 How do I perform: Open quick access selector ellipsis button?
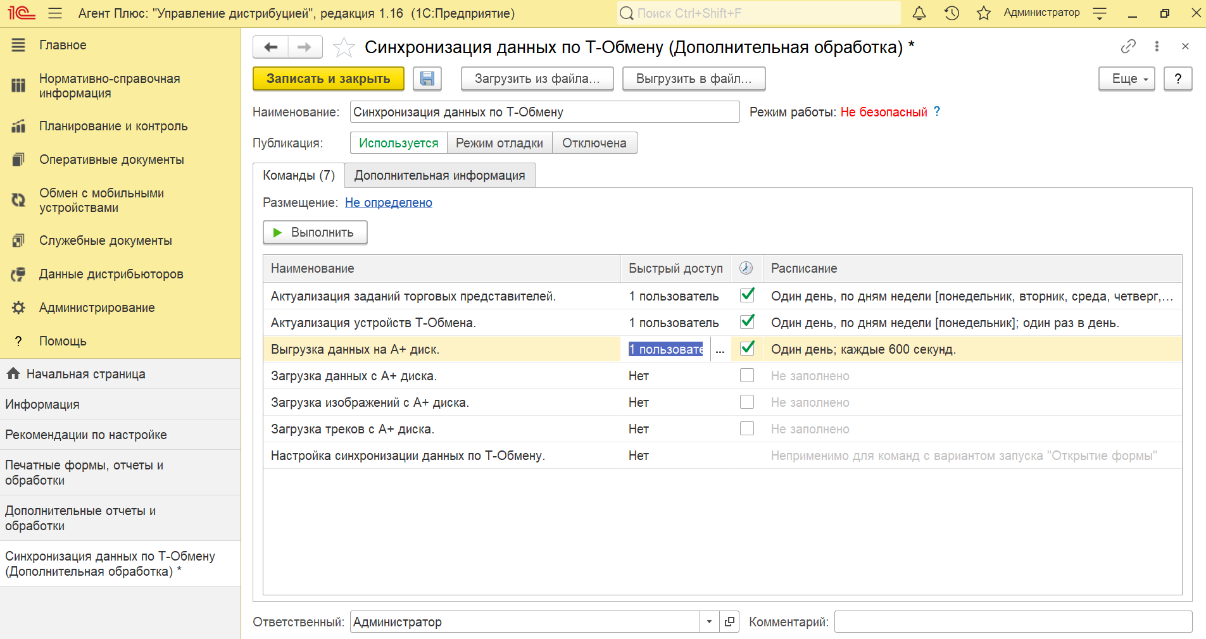point(720,349)
